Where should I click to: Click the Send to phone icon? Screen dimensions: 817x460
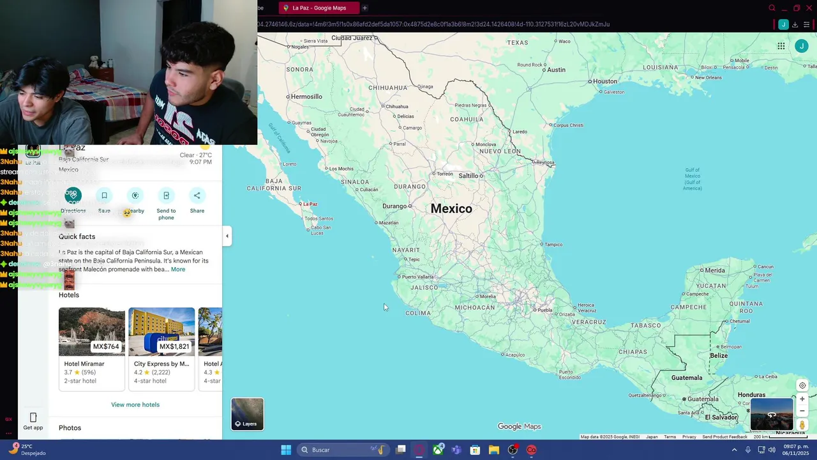tap(166, 195)
